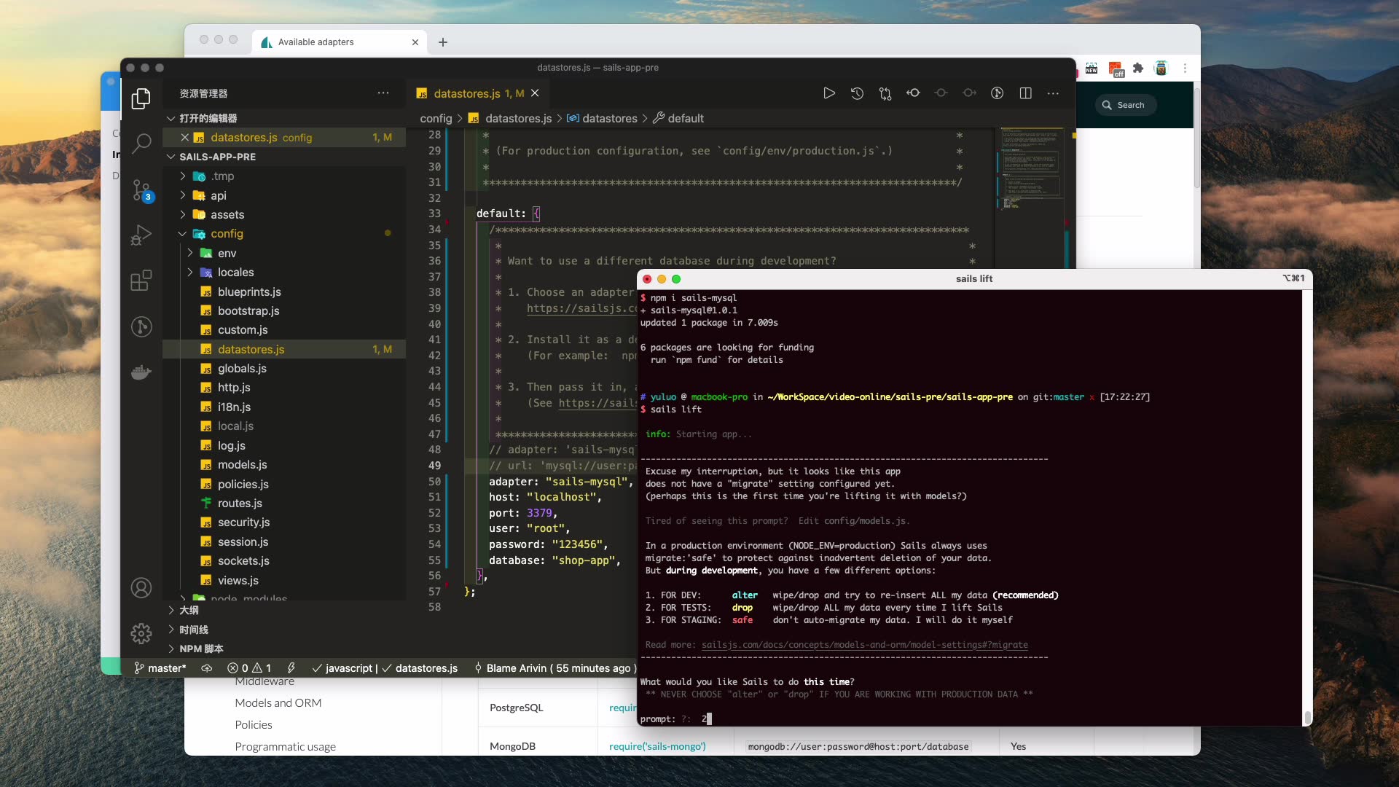Expand the assets folder
The image size is (1399, 787).
click(227, 214)
